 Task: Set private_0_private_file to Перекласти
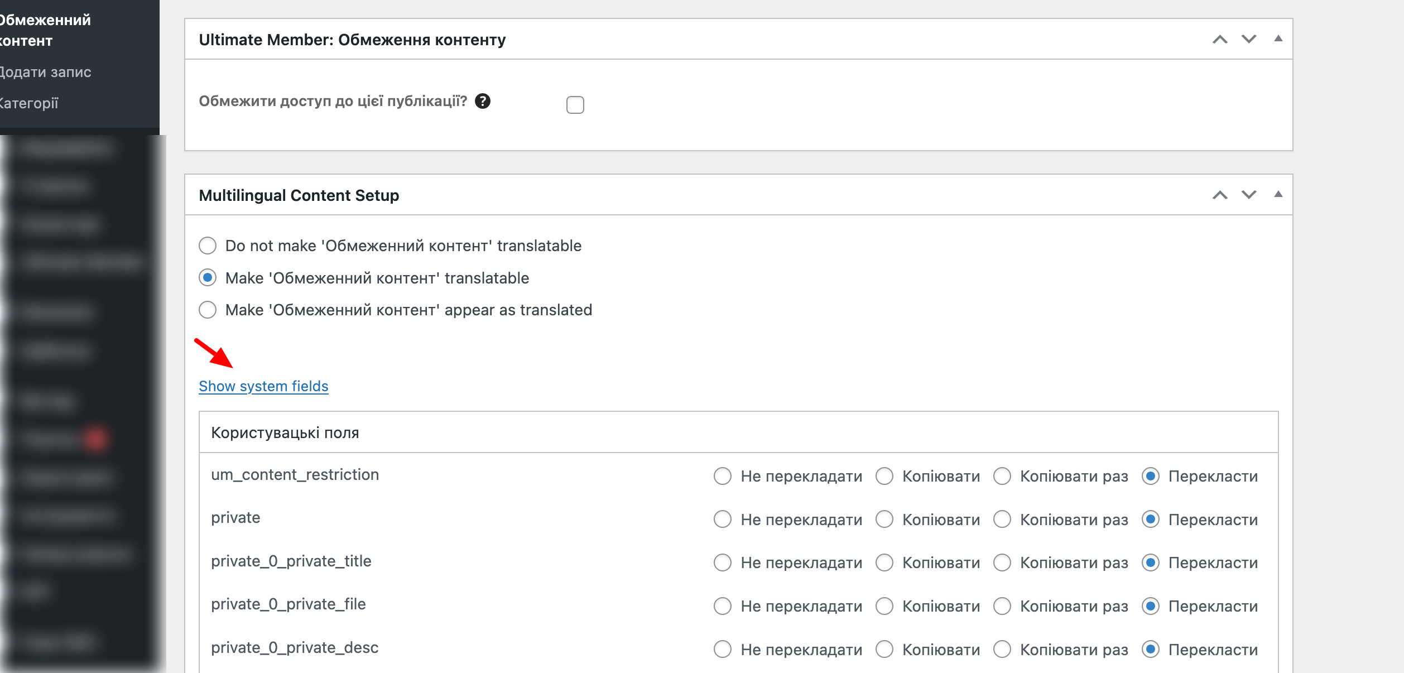pyautogui.click(x=1151, y=606)
